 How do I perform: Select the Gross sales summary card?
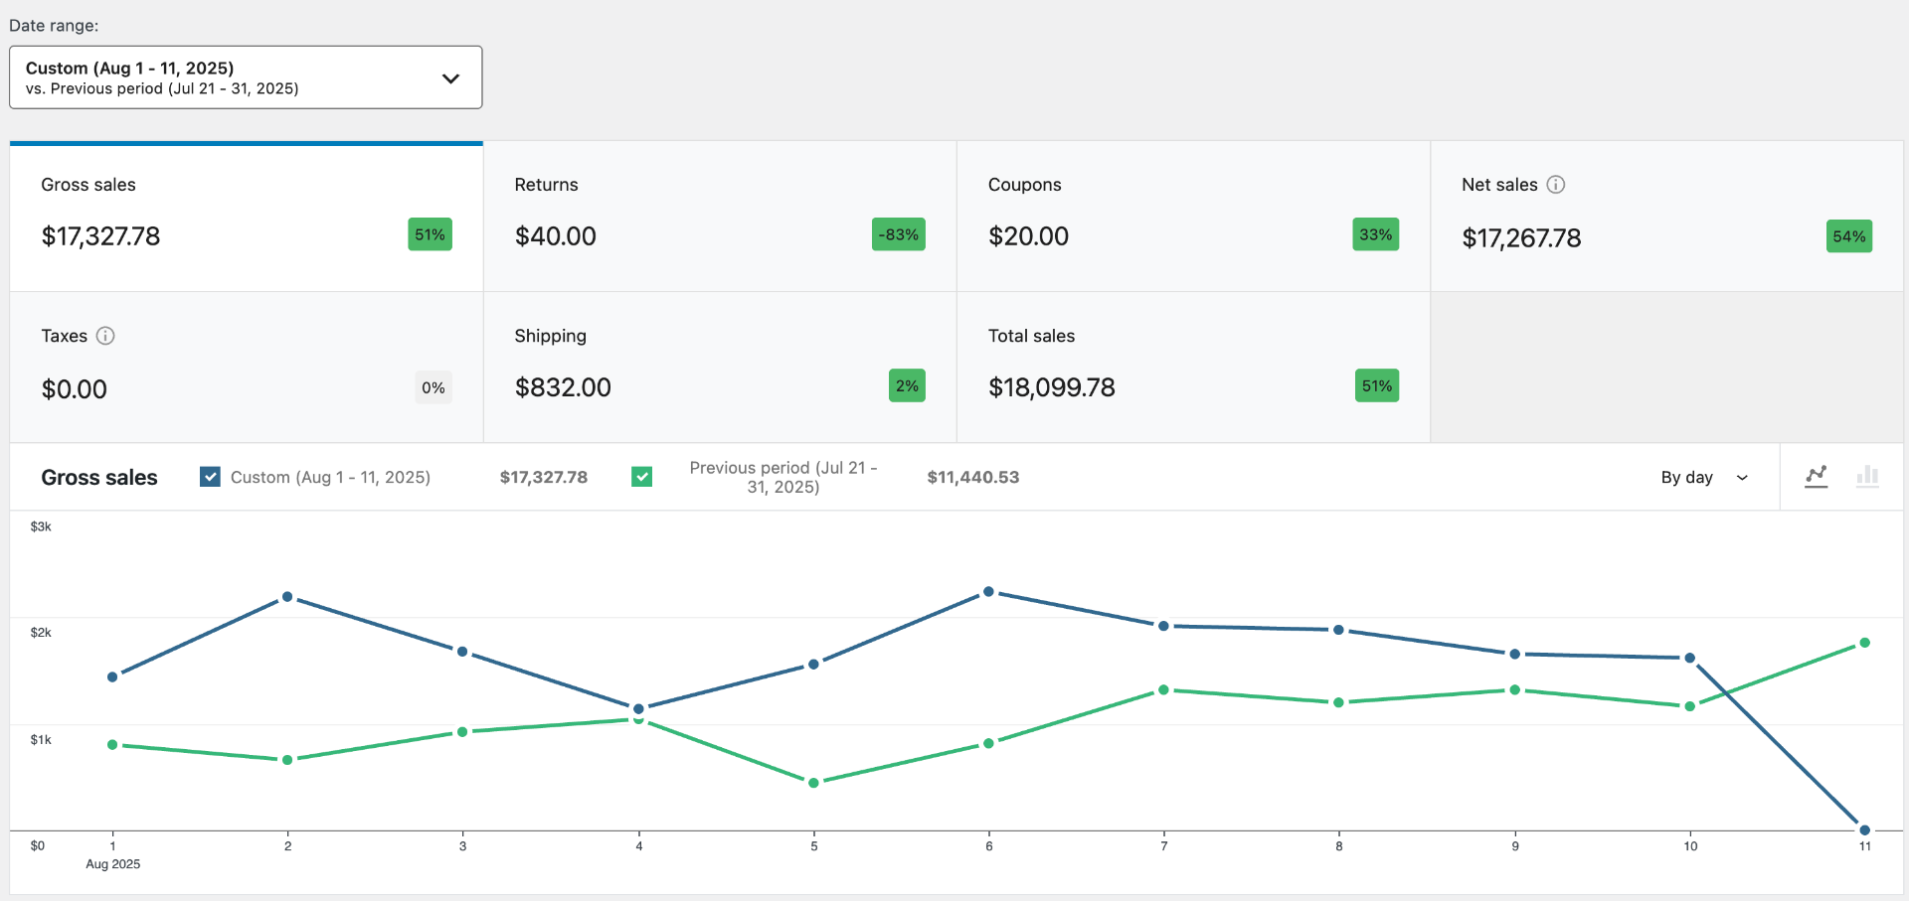coord(247,217)
